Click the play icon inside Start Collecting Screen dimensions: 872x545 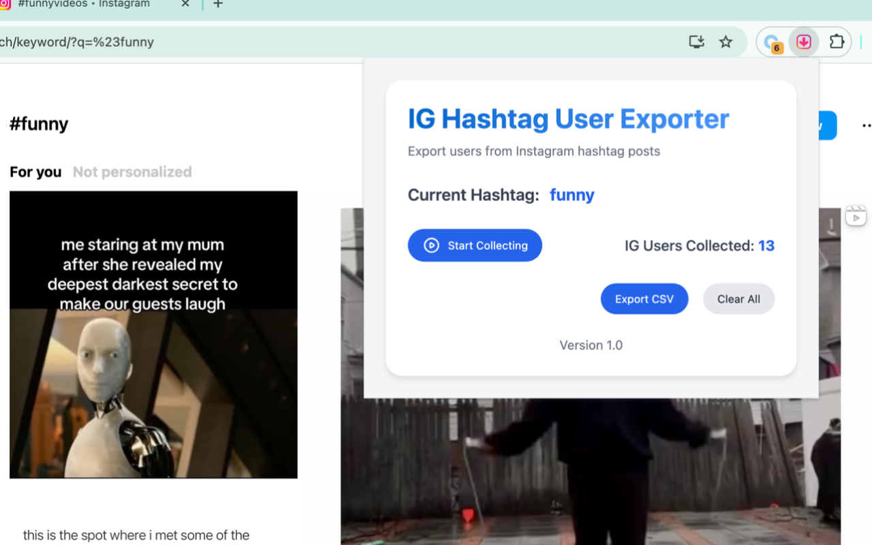coord(431,245)
